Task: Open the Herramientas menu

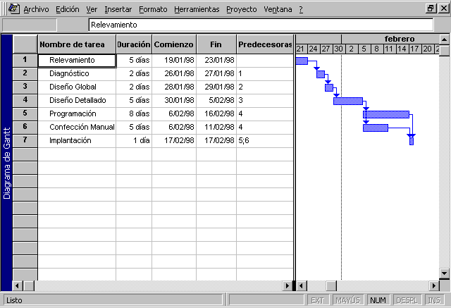Action: 197,9
